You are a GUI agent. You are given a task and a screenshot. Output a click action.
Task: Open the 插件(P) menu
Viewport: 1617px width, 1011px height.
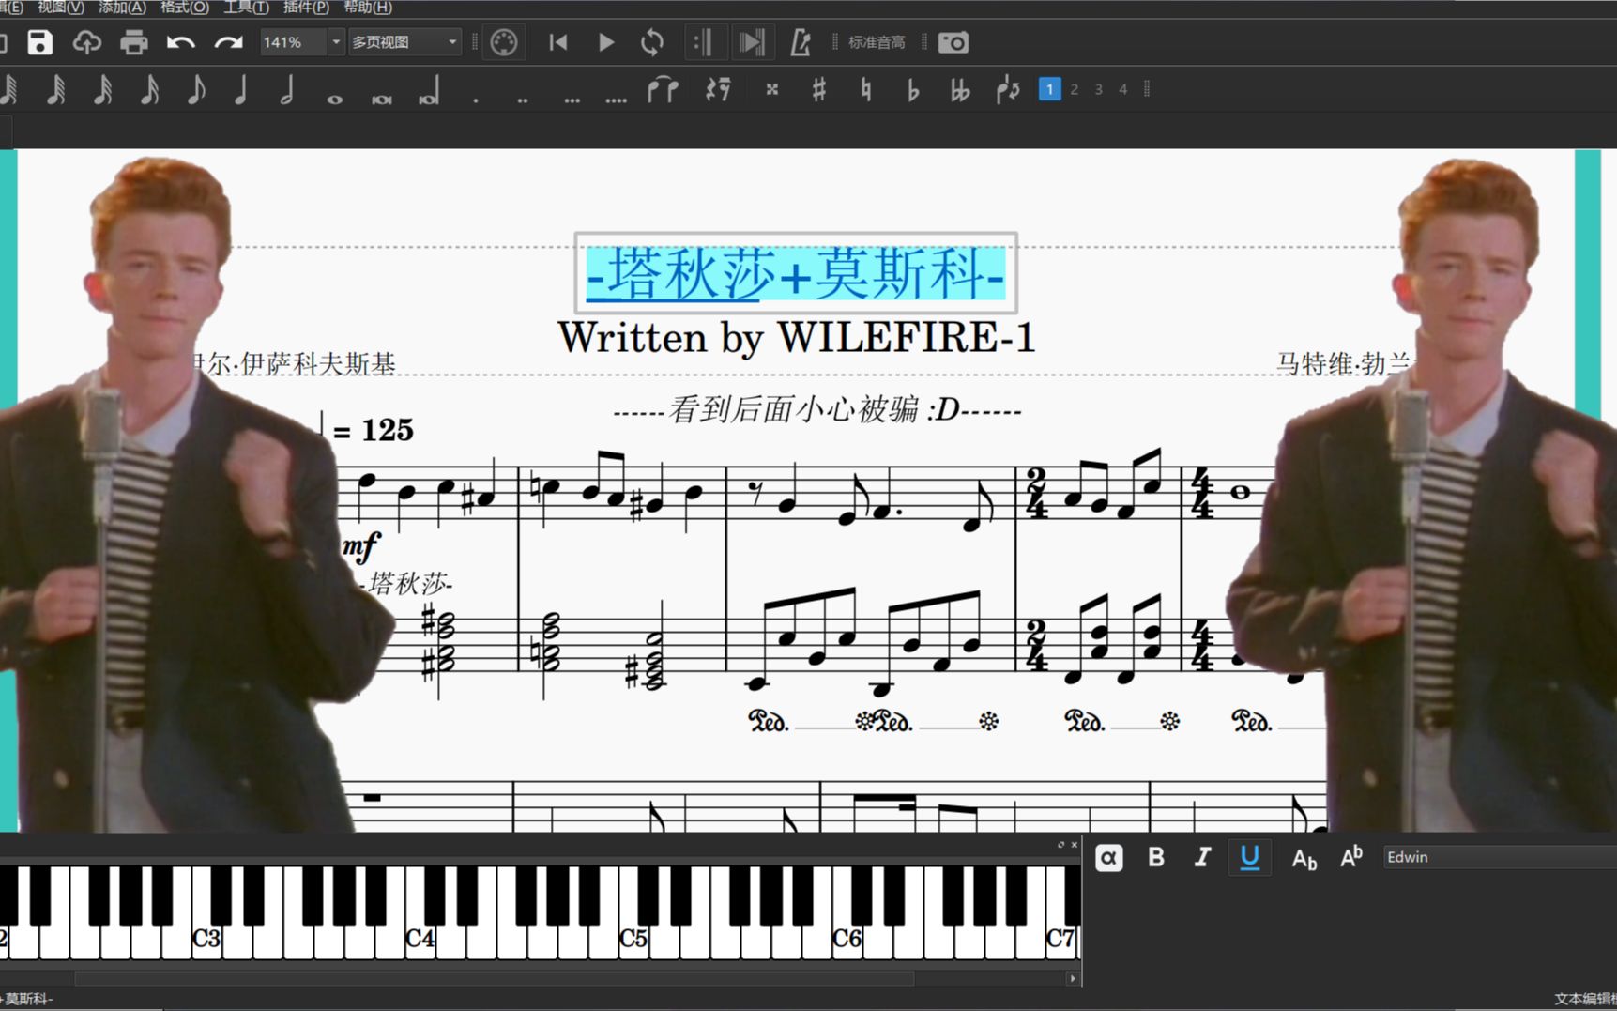[306, 8]
